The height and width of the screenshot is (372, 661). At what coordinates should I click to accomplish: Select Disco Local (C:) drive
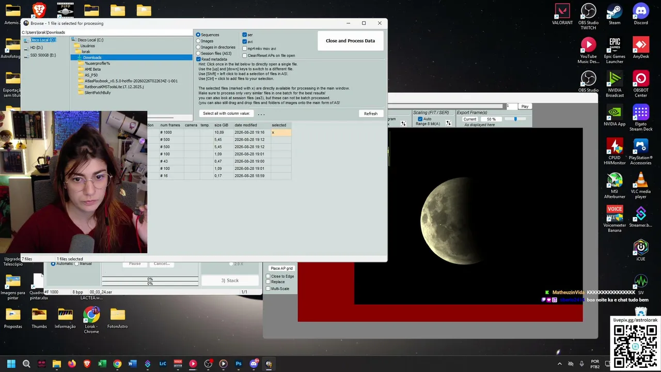click(x=42, y=40)
